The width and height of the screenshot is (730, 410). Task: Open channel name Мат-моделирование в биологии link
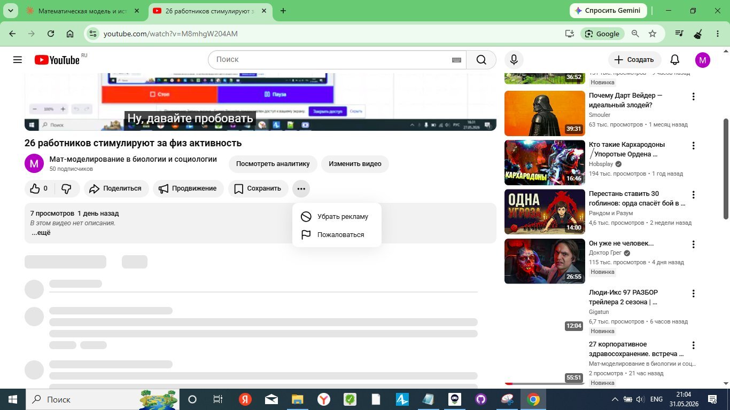pyautogui.click(x=133, y=159)
